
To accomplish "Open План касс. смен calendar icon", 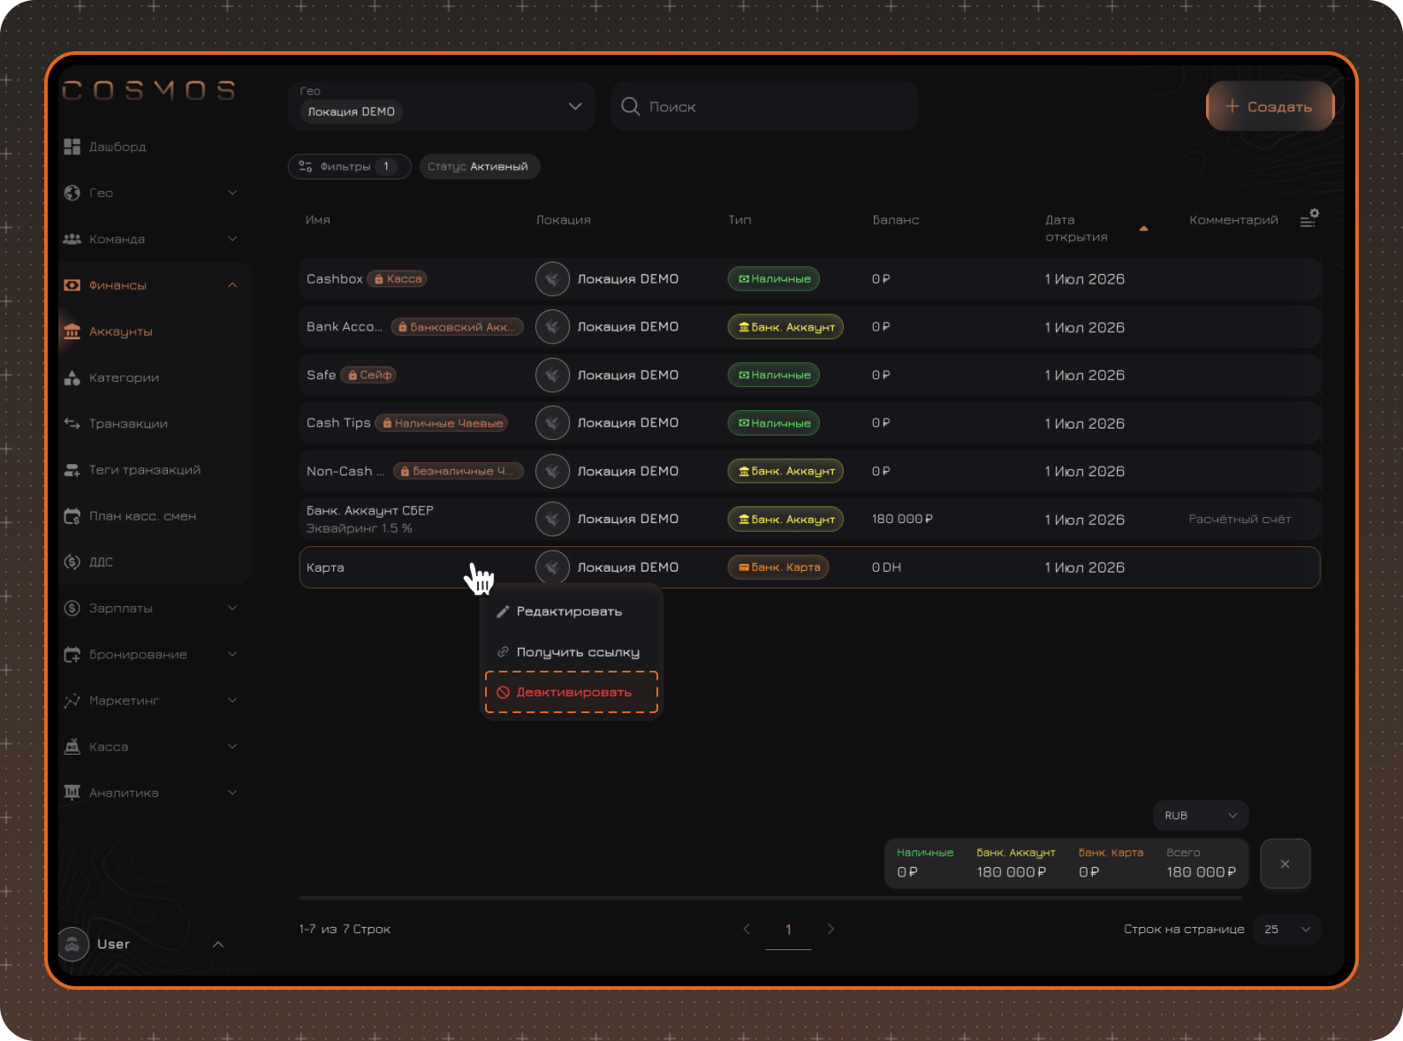I will 72,516.
